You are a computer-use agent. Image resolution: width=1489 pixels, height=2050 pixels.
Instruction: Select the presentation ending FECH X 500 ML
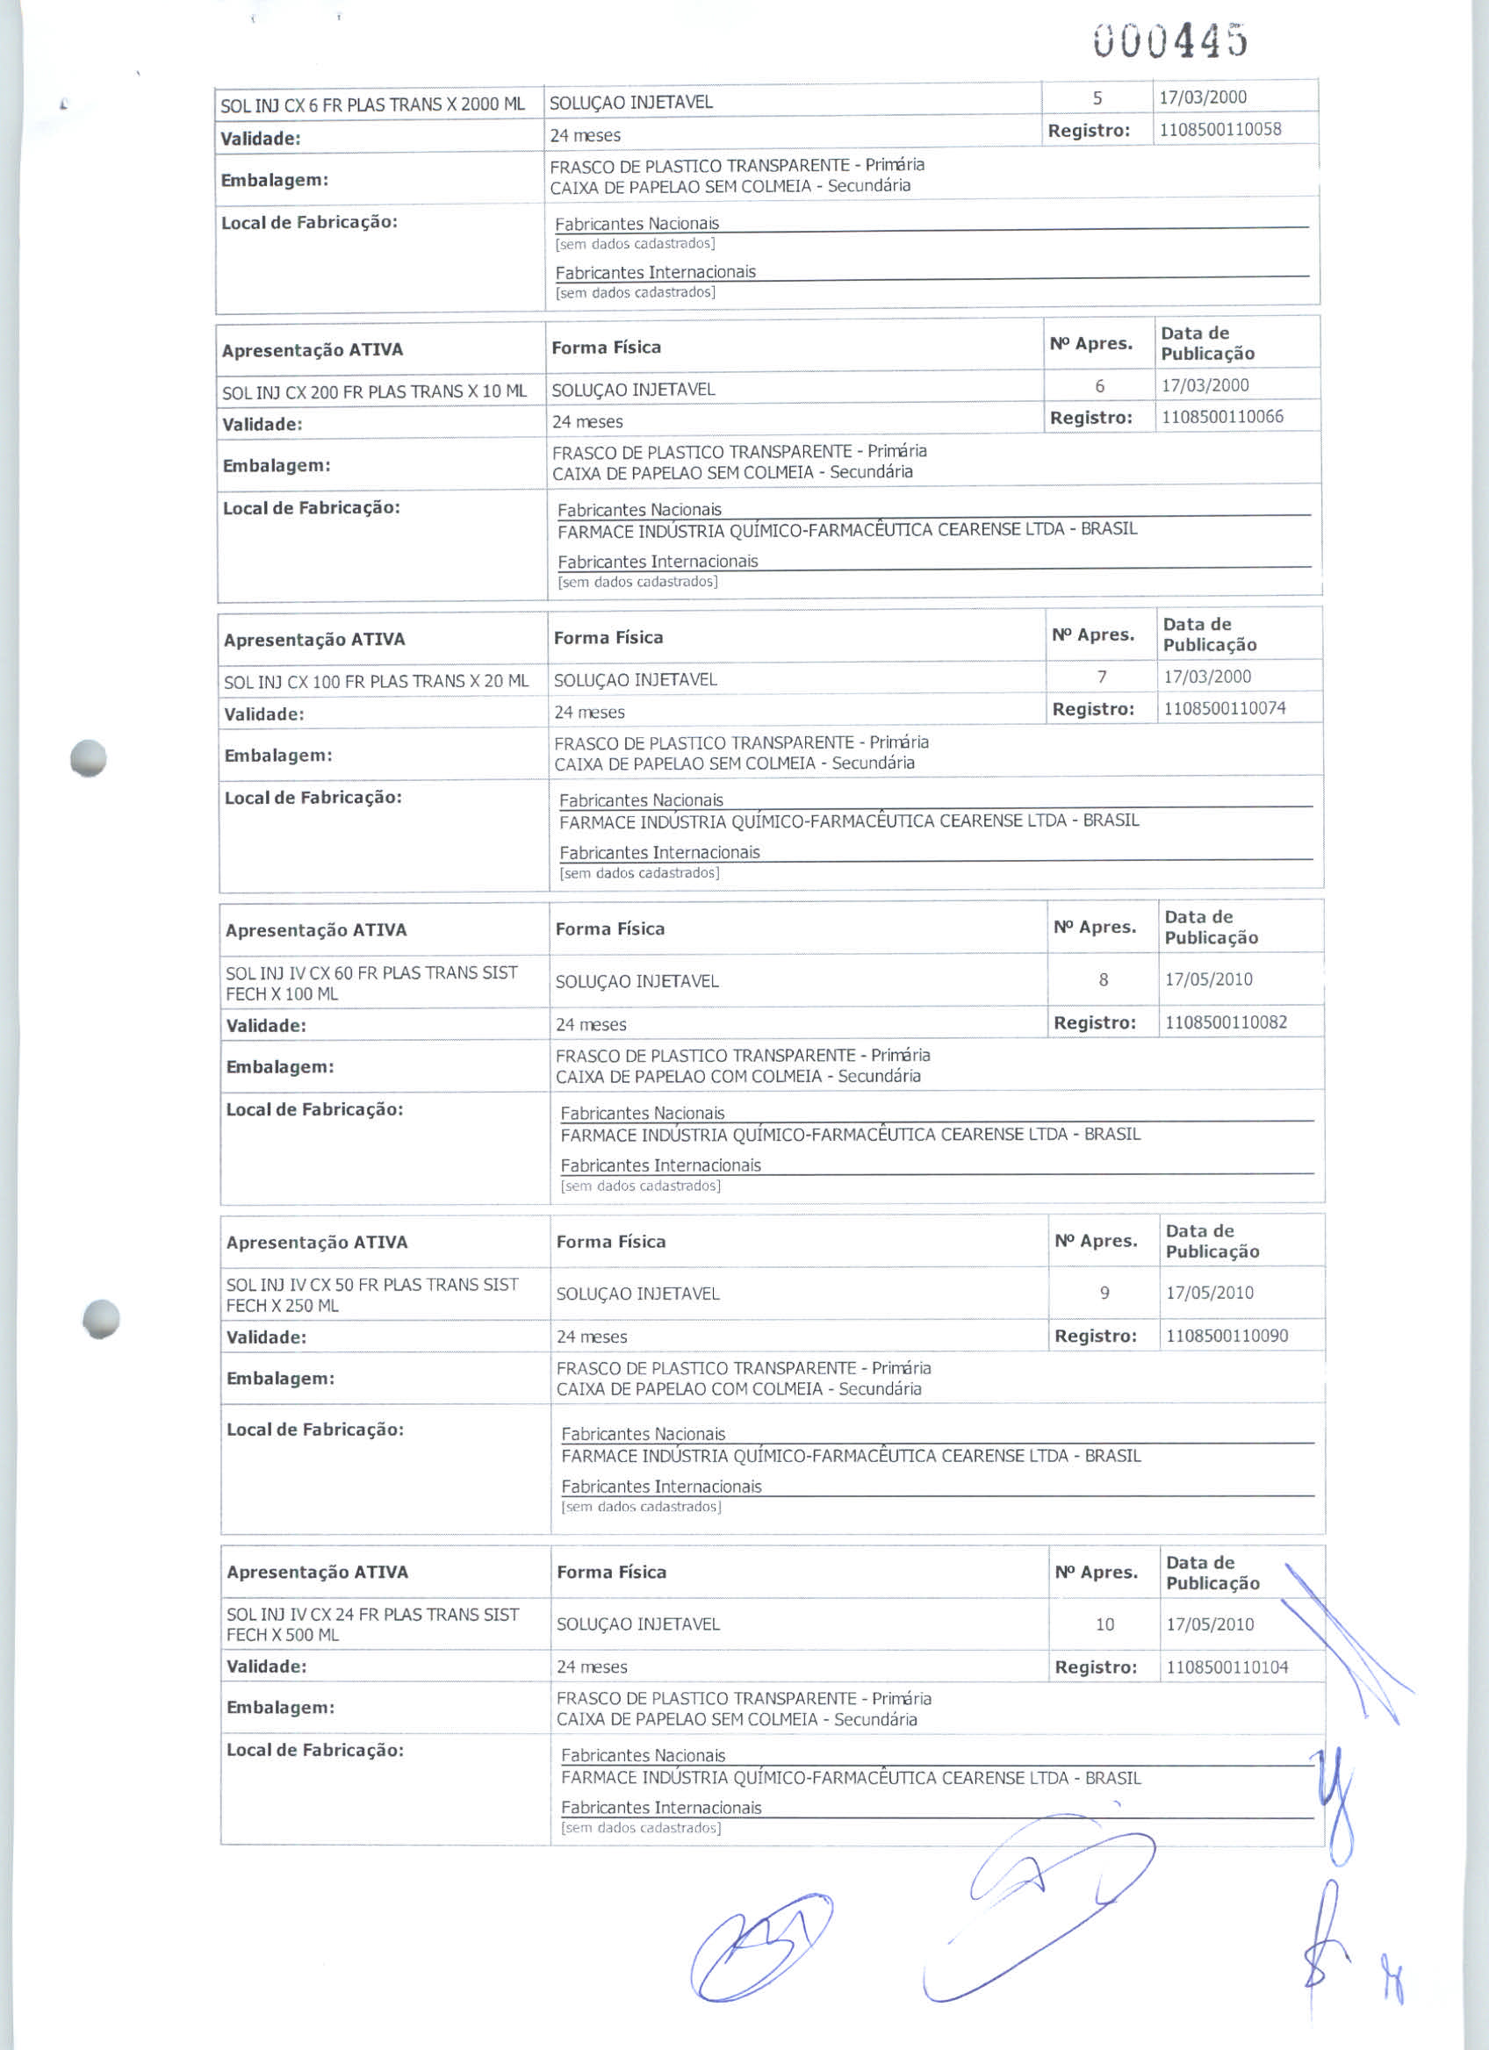[371, 1624]
